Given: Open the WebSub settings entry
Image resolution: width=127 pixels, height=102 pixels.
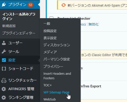Looking at the screenshot, I should tap(50, 99).
